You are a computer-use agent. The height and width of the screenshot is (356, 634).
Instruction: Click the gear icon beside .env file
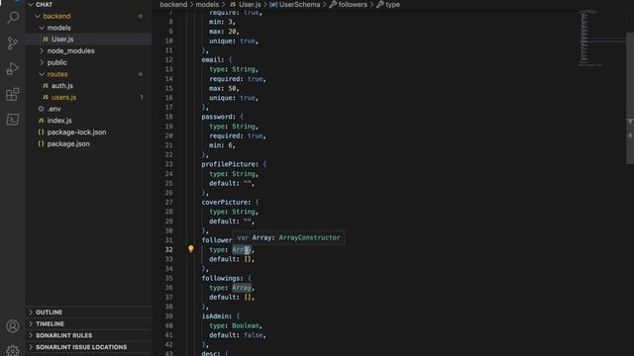[41, 109]
